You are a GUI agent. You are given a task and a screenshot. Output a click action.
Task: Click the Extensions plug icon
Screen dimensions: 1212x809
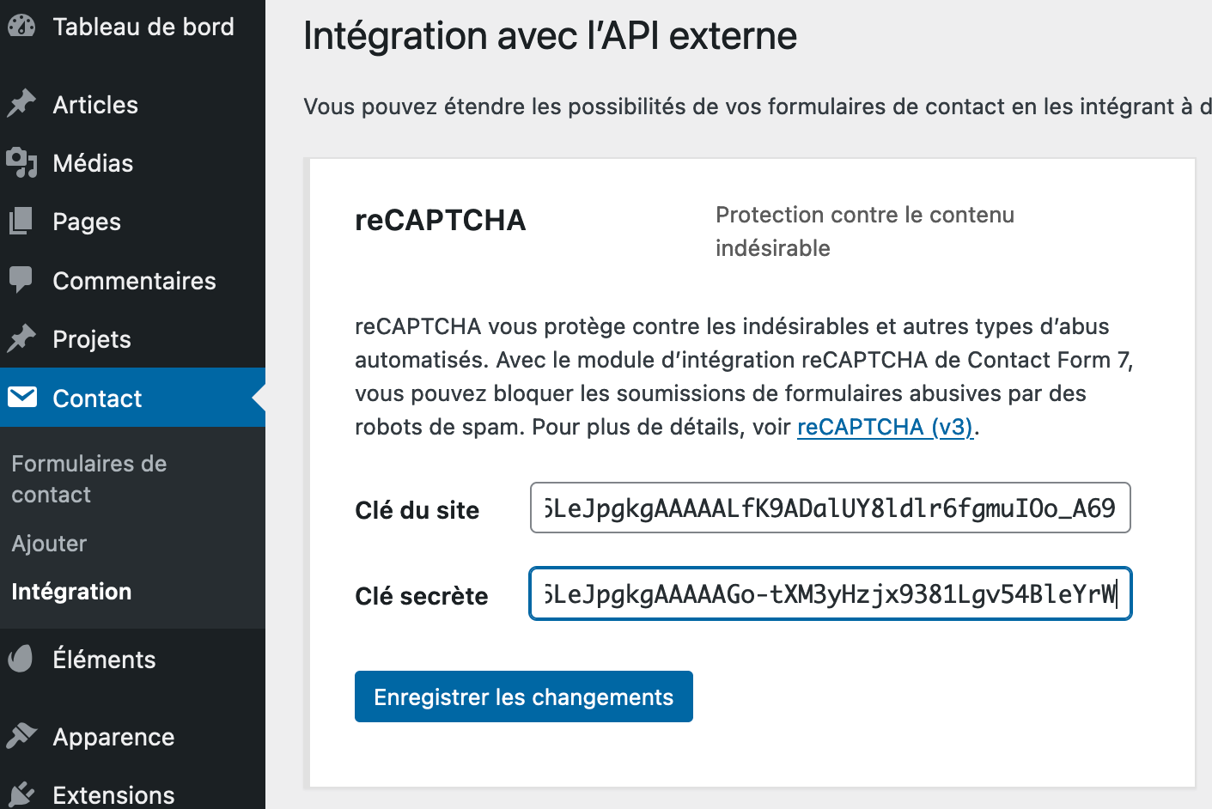(x=21, y=794)
